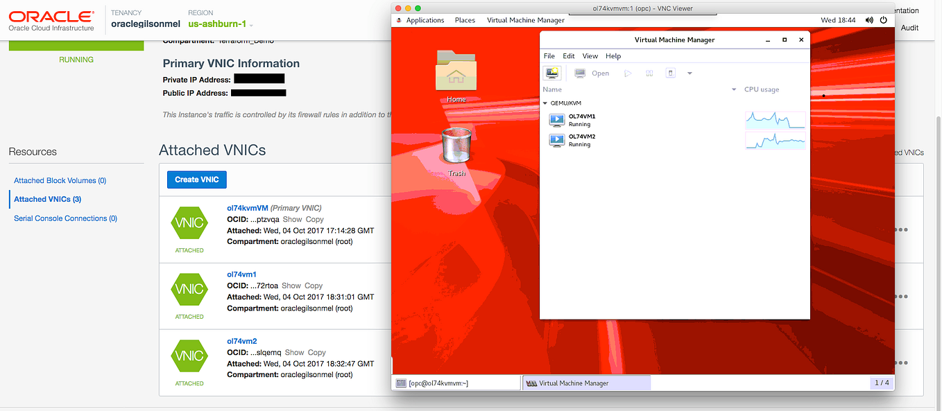Screen dimensions: 942x411
Task: Create a new virtual machine
Action: pyautogui.click(x=551, y=73)
